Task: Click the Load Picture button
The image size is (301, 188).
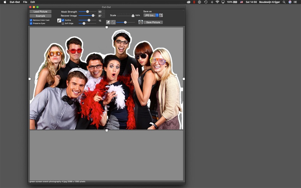Action: pos(41,12)
